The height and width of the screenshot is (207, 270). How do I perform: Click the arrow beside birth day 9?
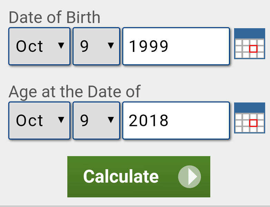(111, 45)
